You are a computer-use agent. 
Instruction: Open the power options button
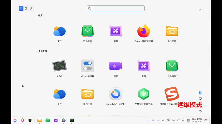[x=200, y=111]
